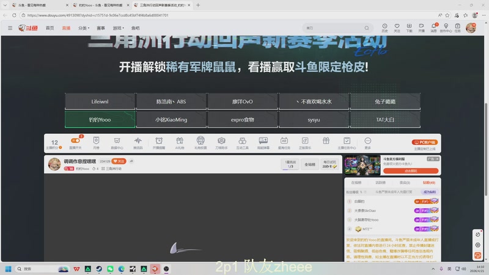Viewport: 489px width, 275px height.
Task: Open the game ad thumbnail image
Action: (362, 165)
